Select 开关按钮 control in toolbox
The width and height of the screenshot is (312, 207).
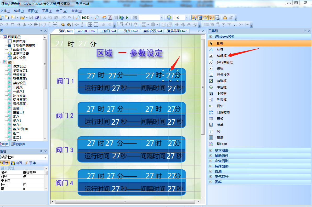(x=223, y=74)
